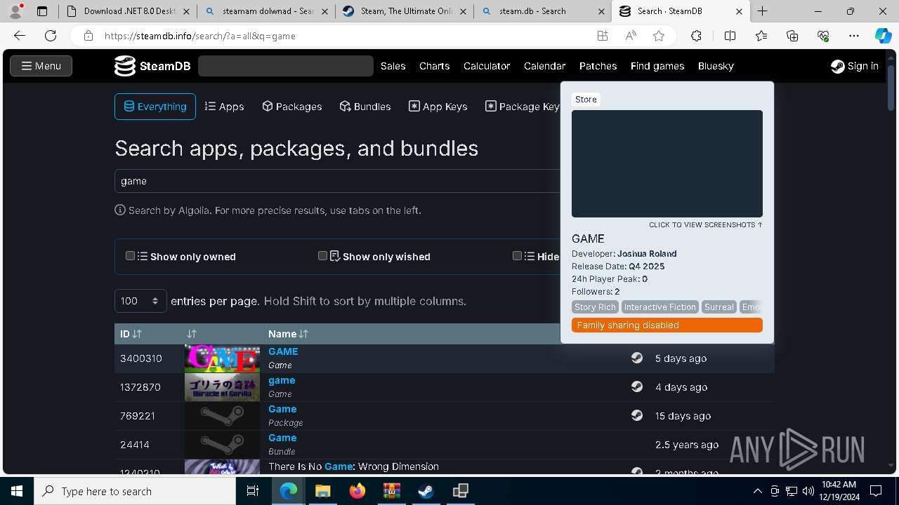Viewport: 899px width, 505px height.
Task: Focus the SteamDB header search box
Action: point(286,66)
